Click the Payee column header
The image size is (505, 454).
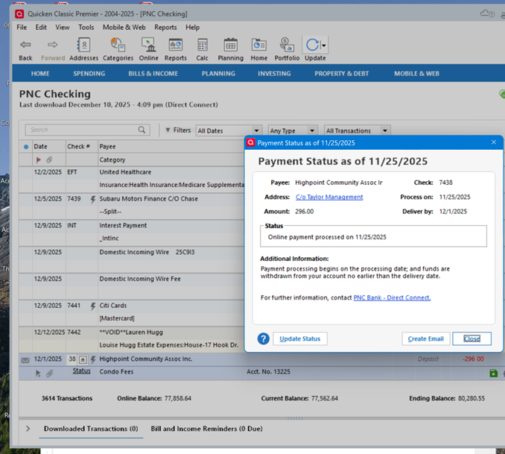point(107,146)
